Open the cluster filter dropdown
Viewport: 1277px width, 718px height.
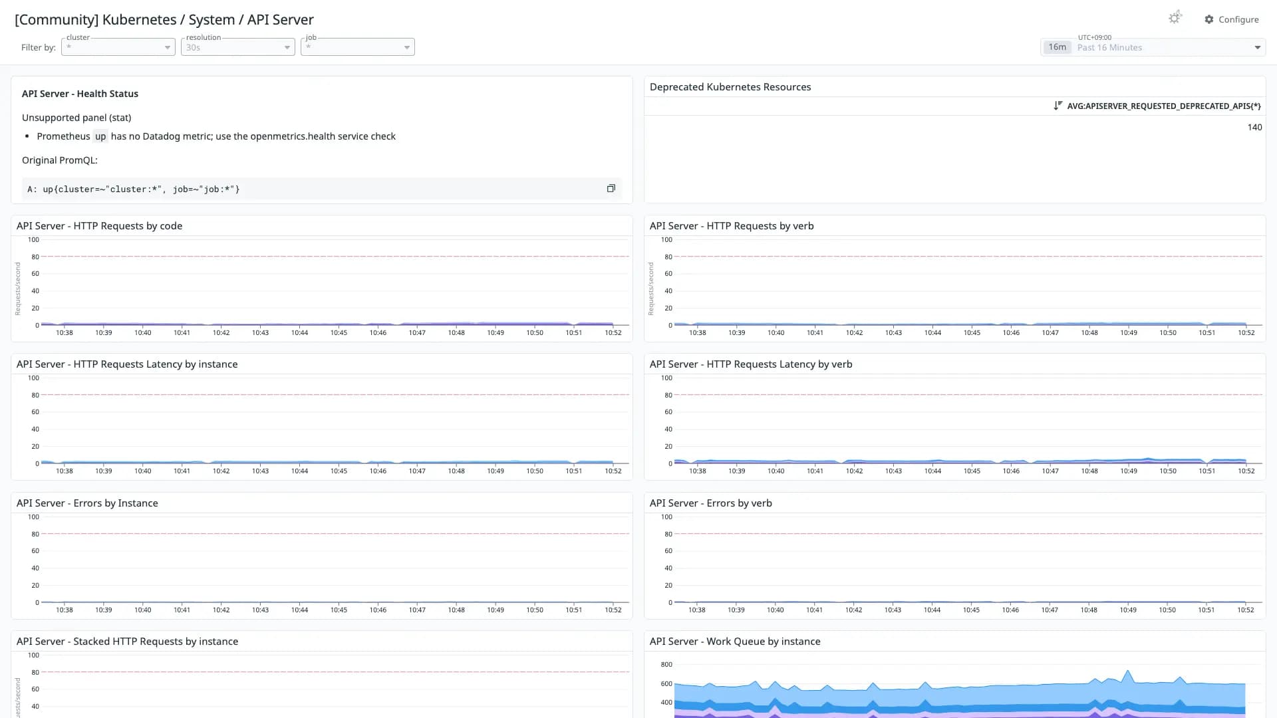point(118,47)
